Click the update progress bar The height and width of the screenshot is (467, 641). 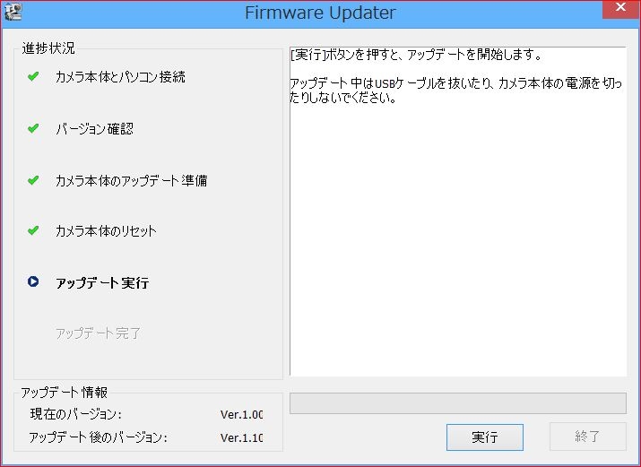click(x=457, y=403)
